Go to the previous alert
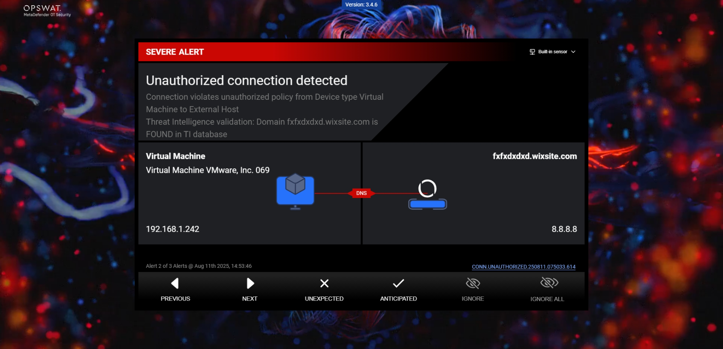This screenshot has height=349, width=723. point(175,290)
